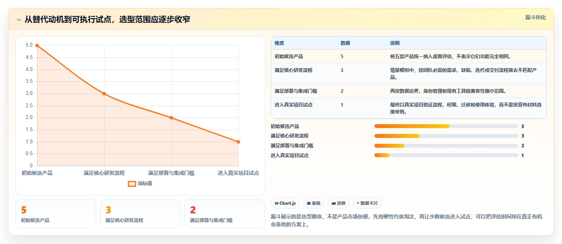Viewport: 562px width, 244px height.
Task: Click the x-axis label 满足部署与集成门槛
Action: pos(171,173)
